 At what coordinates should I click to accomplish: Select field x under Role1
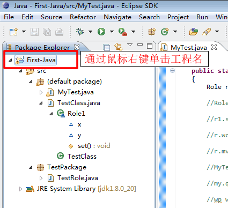[x=79, y=124]
